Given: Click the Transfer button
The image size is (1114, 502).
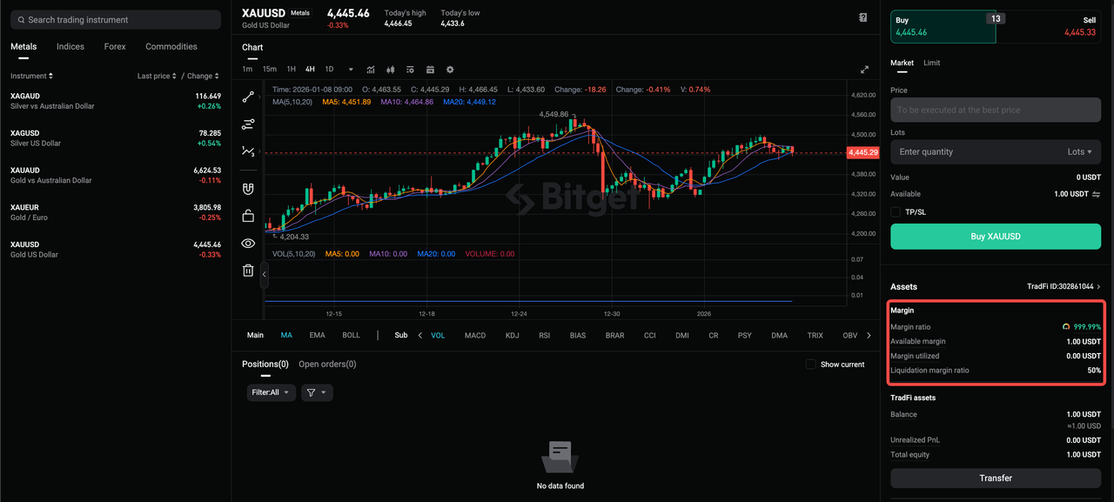Looking at the screenshot, I should click(x=995, y=478).
